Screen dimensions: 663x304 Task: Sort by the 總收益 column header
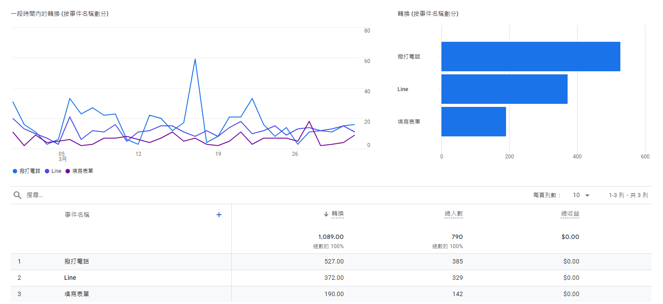click(x=570, y=214)
